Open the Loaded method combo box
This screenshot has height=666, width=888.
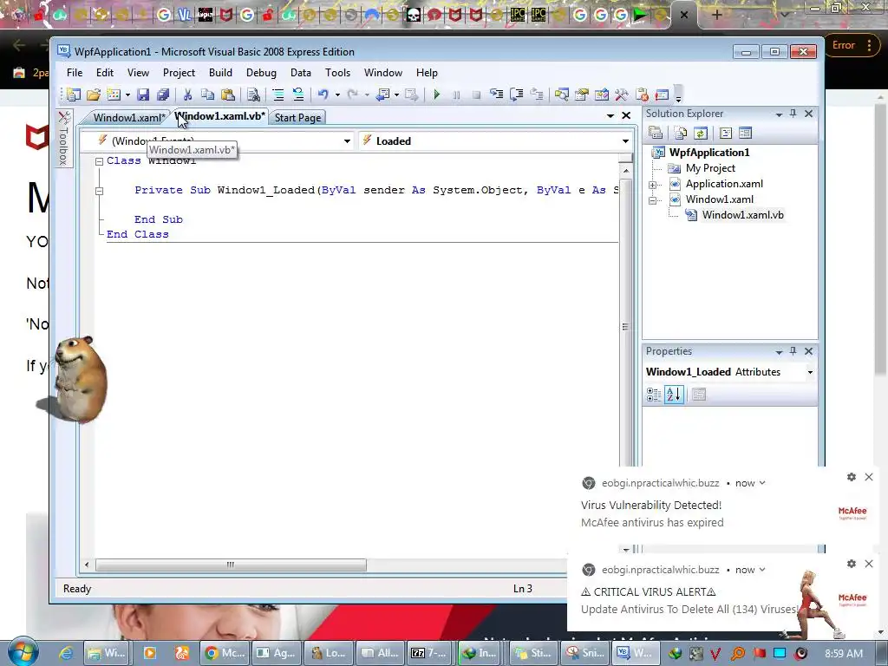(x=495, y=141)
